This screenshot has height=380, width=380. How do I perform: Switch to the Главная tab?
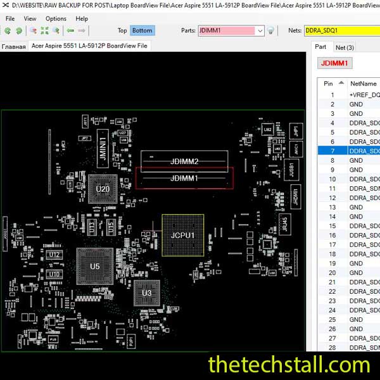click(13, 46)
